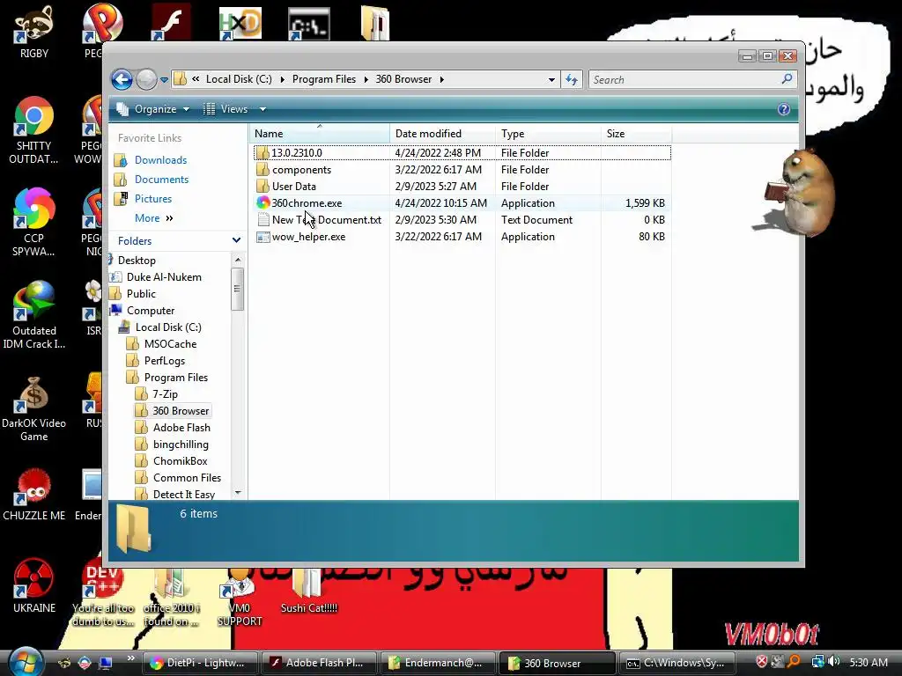This screenshot has width=902, height=676.
Task: Expand arrow after 360 Browser breadcrumb
Action: [x=442, y=79]
